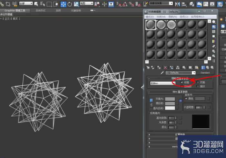This screenshot has height=158, width=226.
Task: Toggle the Spinner Snap tool
Action: [x=138, y=4]
